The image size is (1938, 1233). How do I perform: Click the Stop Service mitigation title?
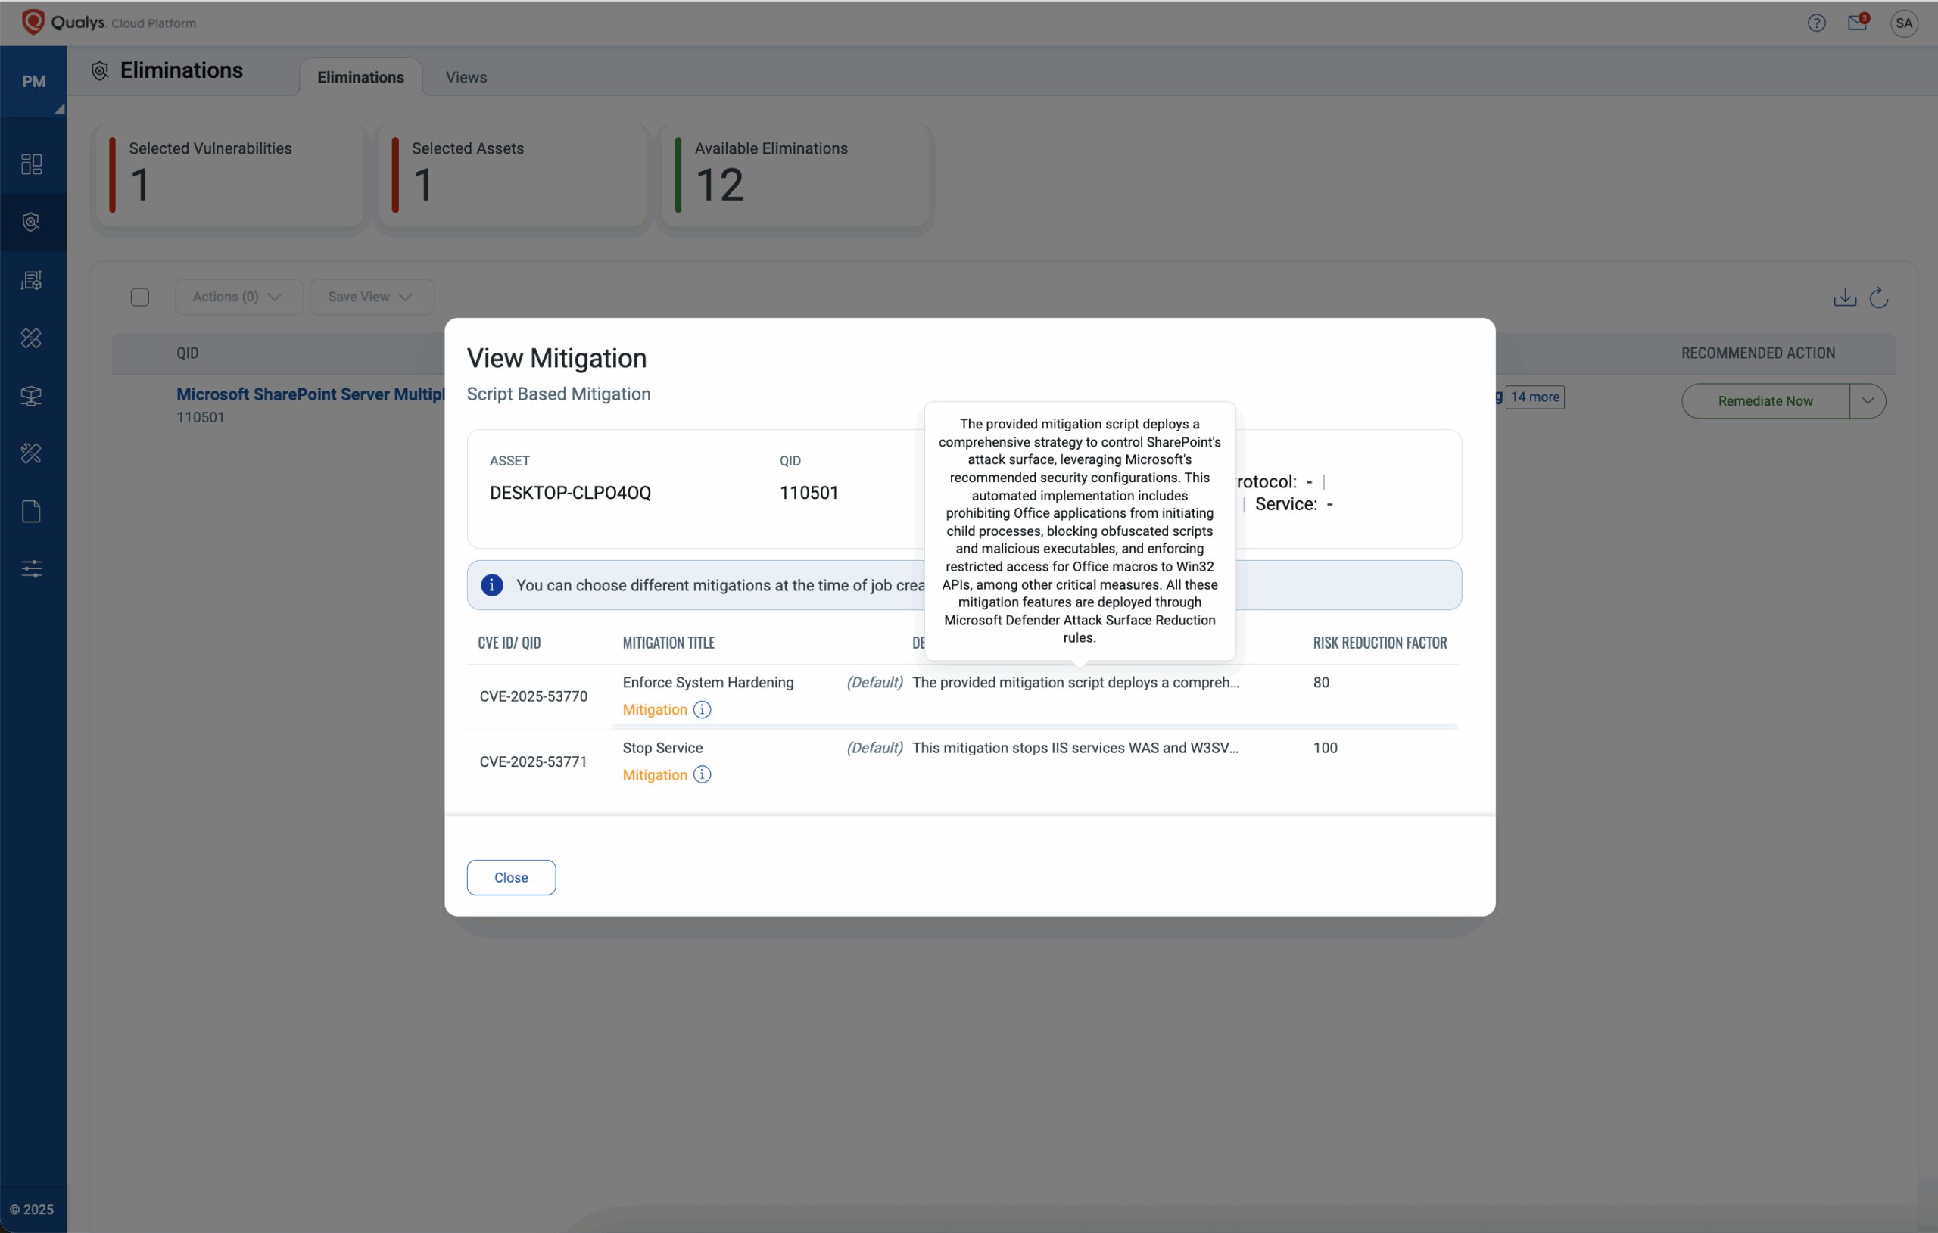[x=662, y=748]
